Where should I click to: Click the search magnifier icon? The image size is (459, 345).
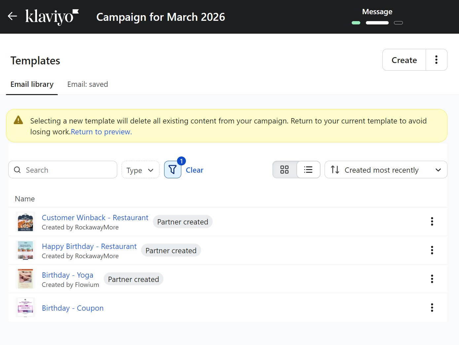tap(17, 170)
